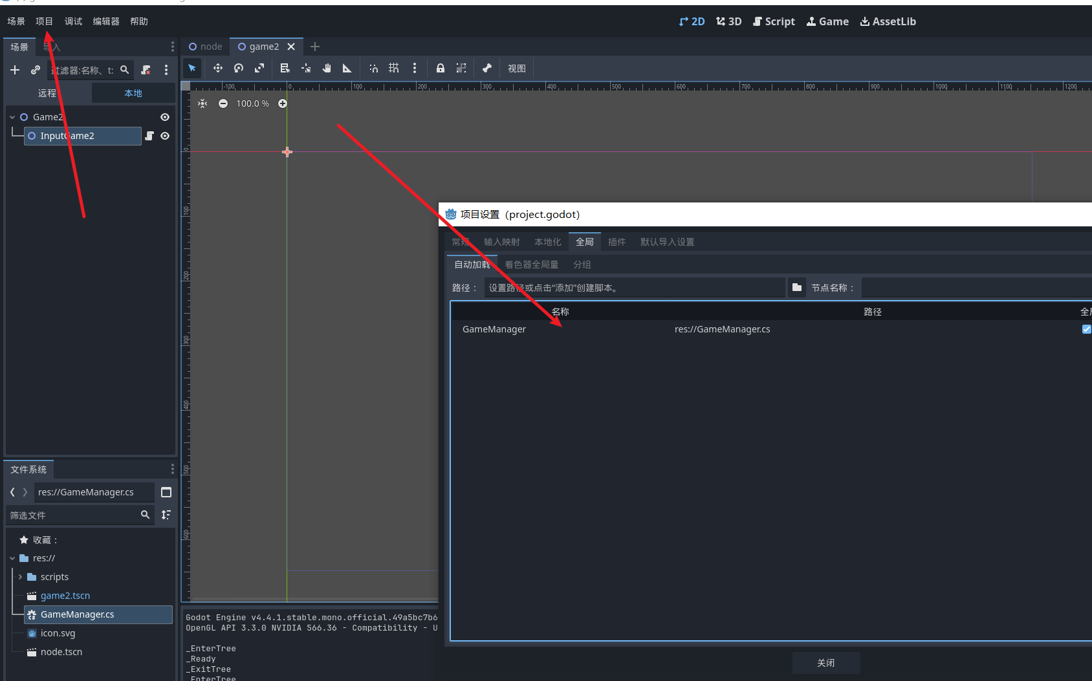
Task: Switch to Script workspace
Action: 774,21
